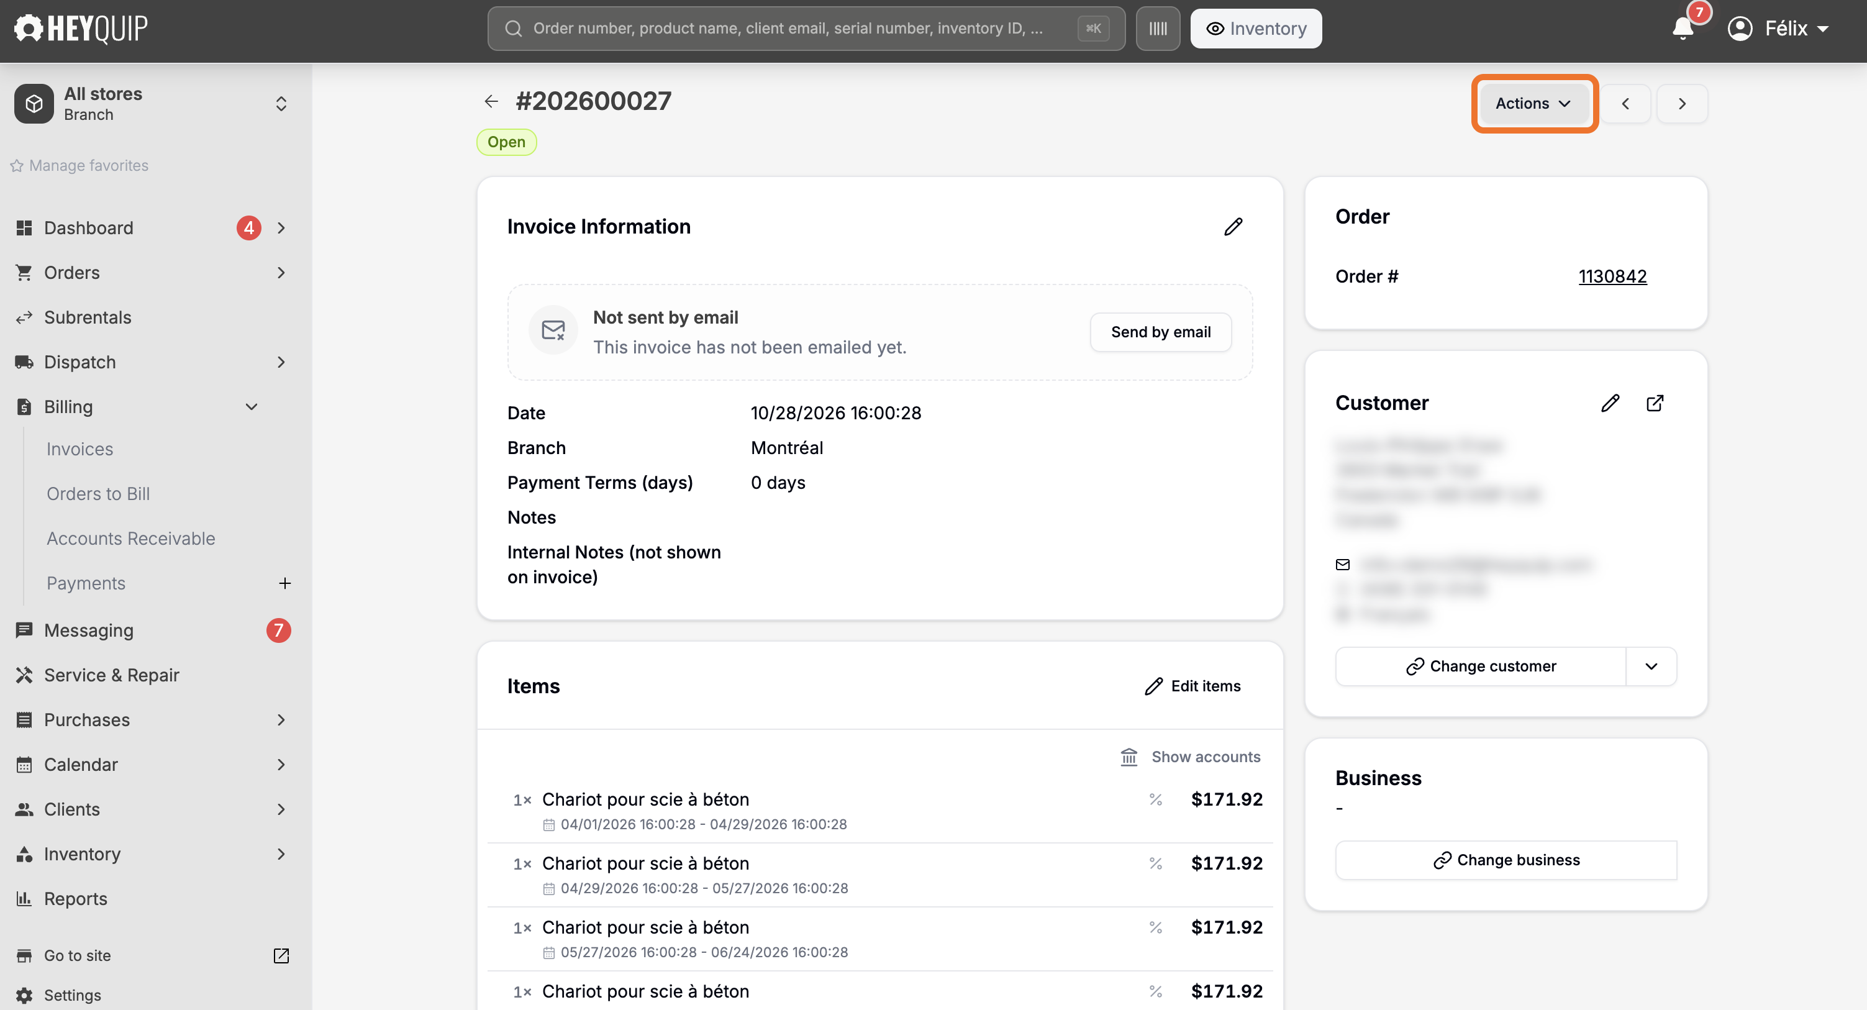Click the discount percent icon on the 04/01/2026 item
The width and height of the screenshot is (1867, 1010).
click(x=1155, y=799)
